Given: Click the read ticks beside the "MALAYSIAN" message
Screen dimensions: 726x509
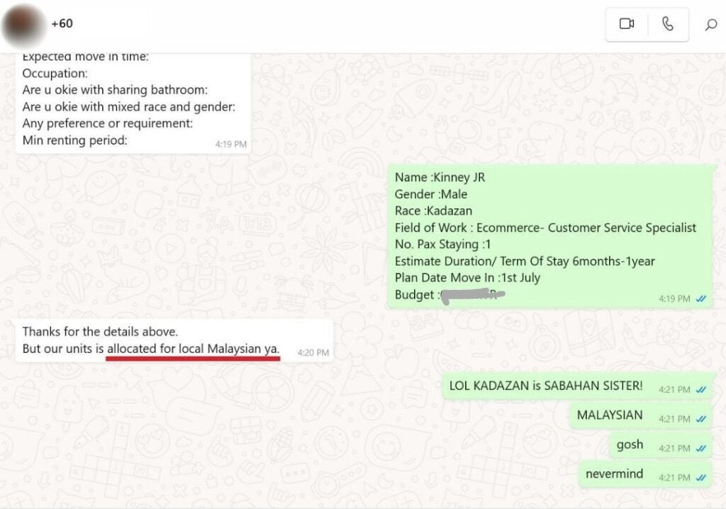Looking at the screenshot, I should coord(701,419).
